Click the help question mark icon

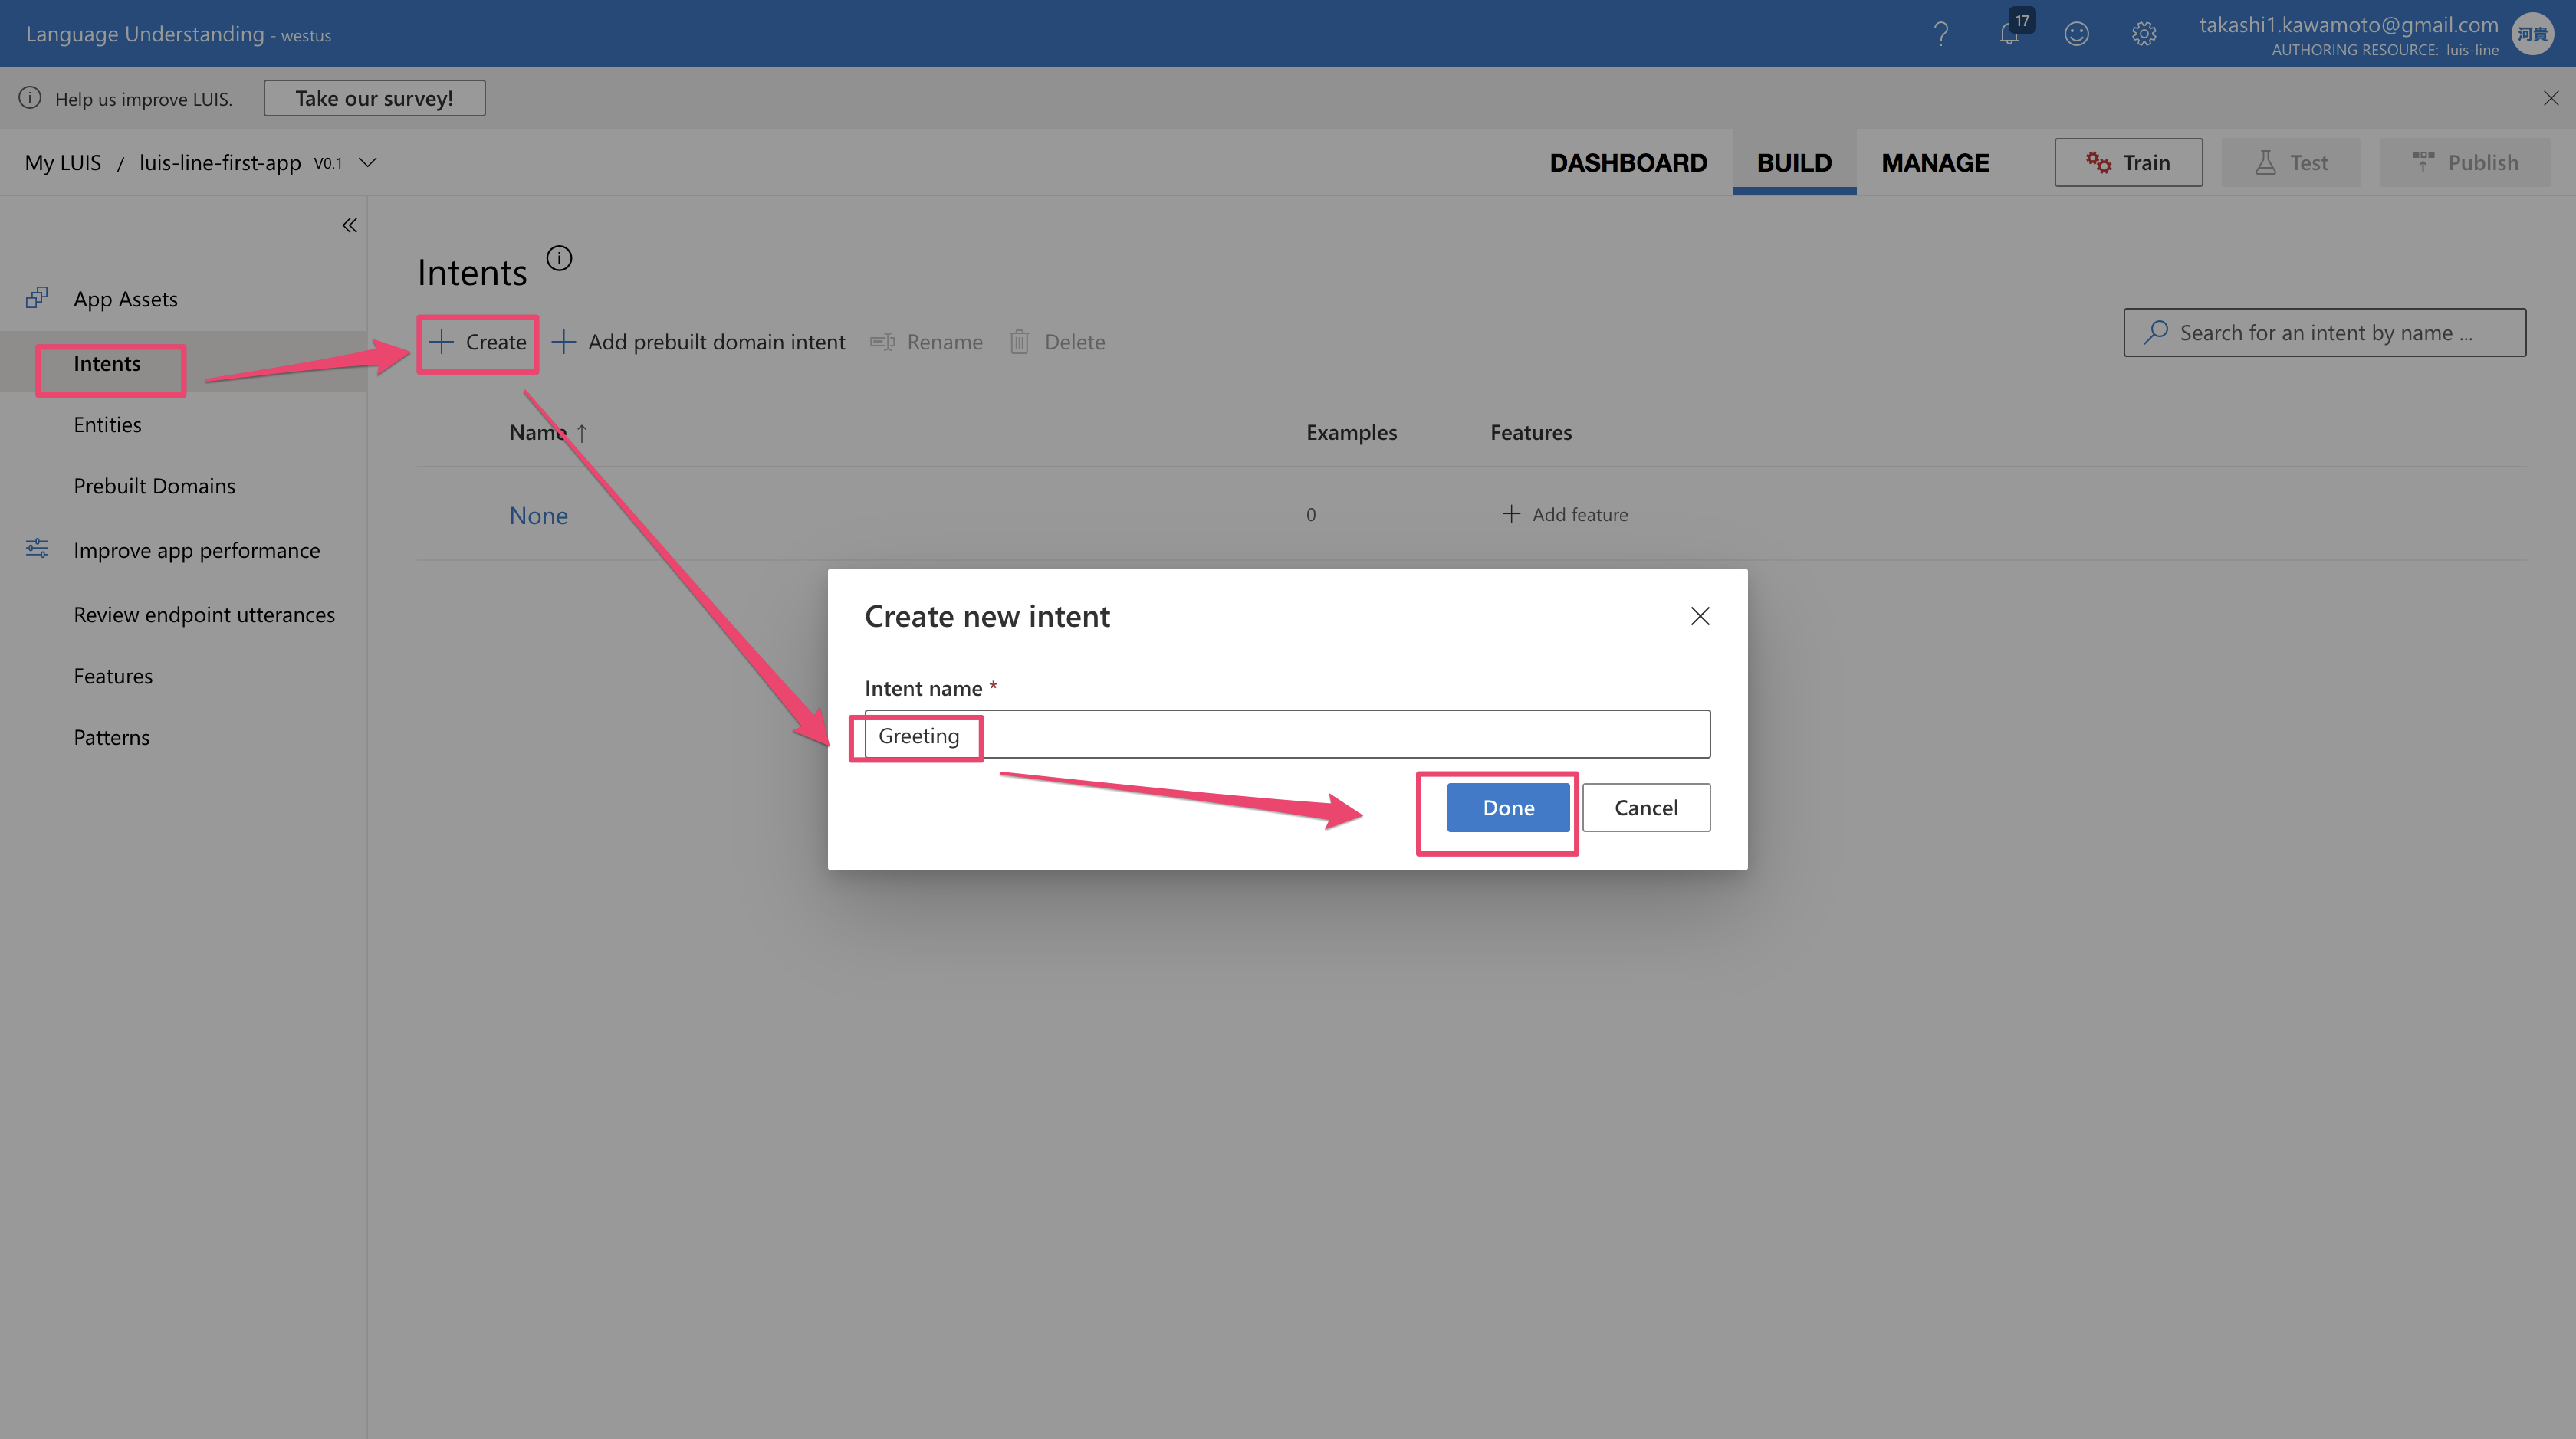pos(1940,34)
